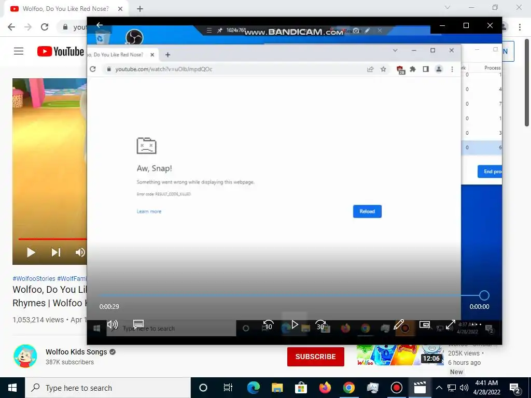The height and width of the screenshot is (398, 531).
Task: Click the YouTube logo
Action: click(61, 51)
